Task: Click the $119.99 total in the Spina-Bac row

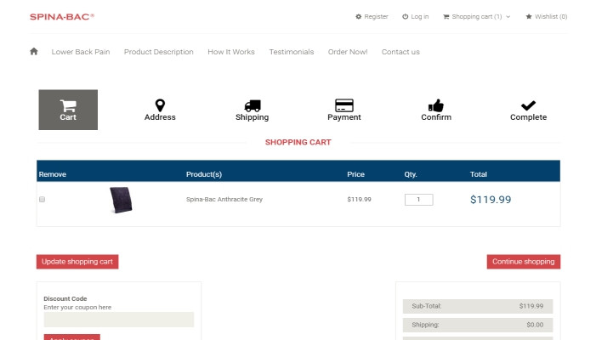Action: 491,200
